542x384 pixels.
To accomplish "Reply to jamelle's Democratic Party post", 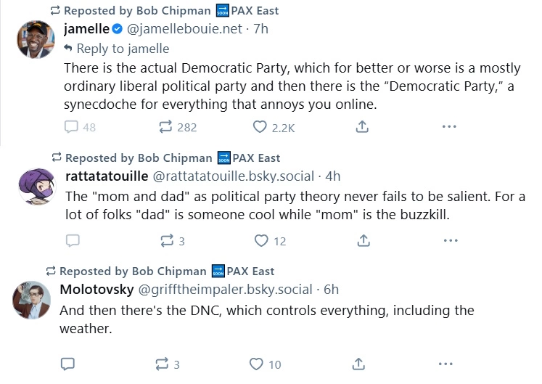I will (80, 127).
